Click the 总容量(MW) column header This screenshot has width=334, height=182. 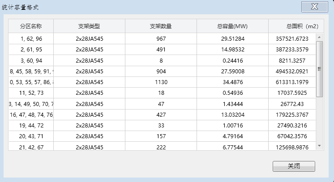pyautogui.click(x=232, y=26)
